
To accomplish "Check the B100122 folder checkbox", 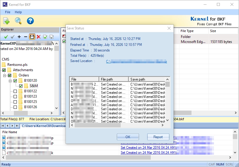I will (x=15, y=91).
